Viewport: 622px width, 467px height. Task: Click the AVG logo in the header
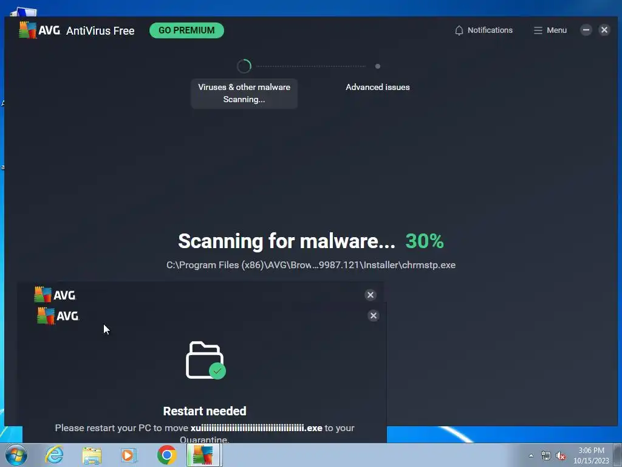tap(39, 30)
